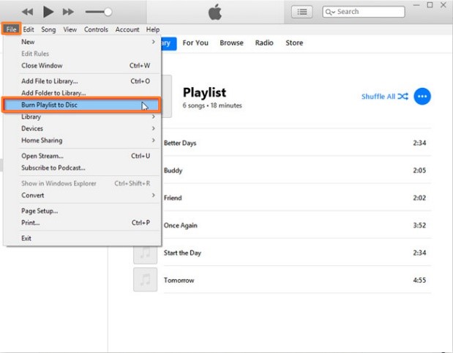The image size is (453, 353).
Task: Adjust the volume slider knob
Action: (x=108, y=12)
